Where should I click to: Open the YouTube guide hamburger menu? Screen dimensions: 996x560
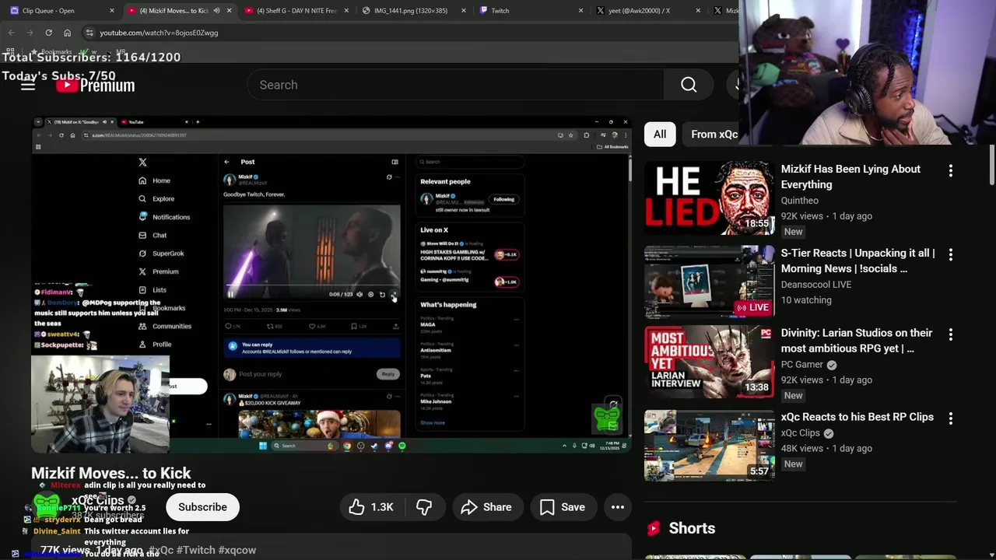pyautogui.click(x=28, y=85)
